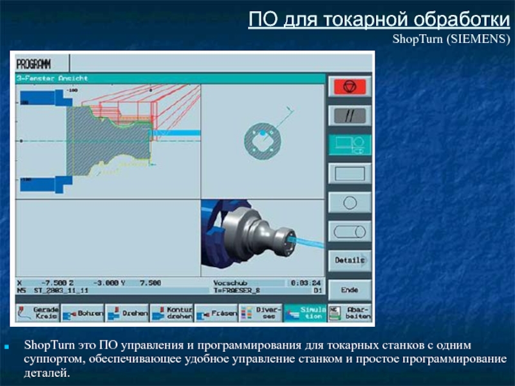Click the Ende softkey

coord(350,290)
